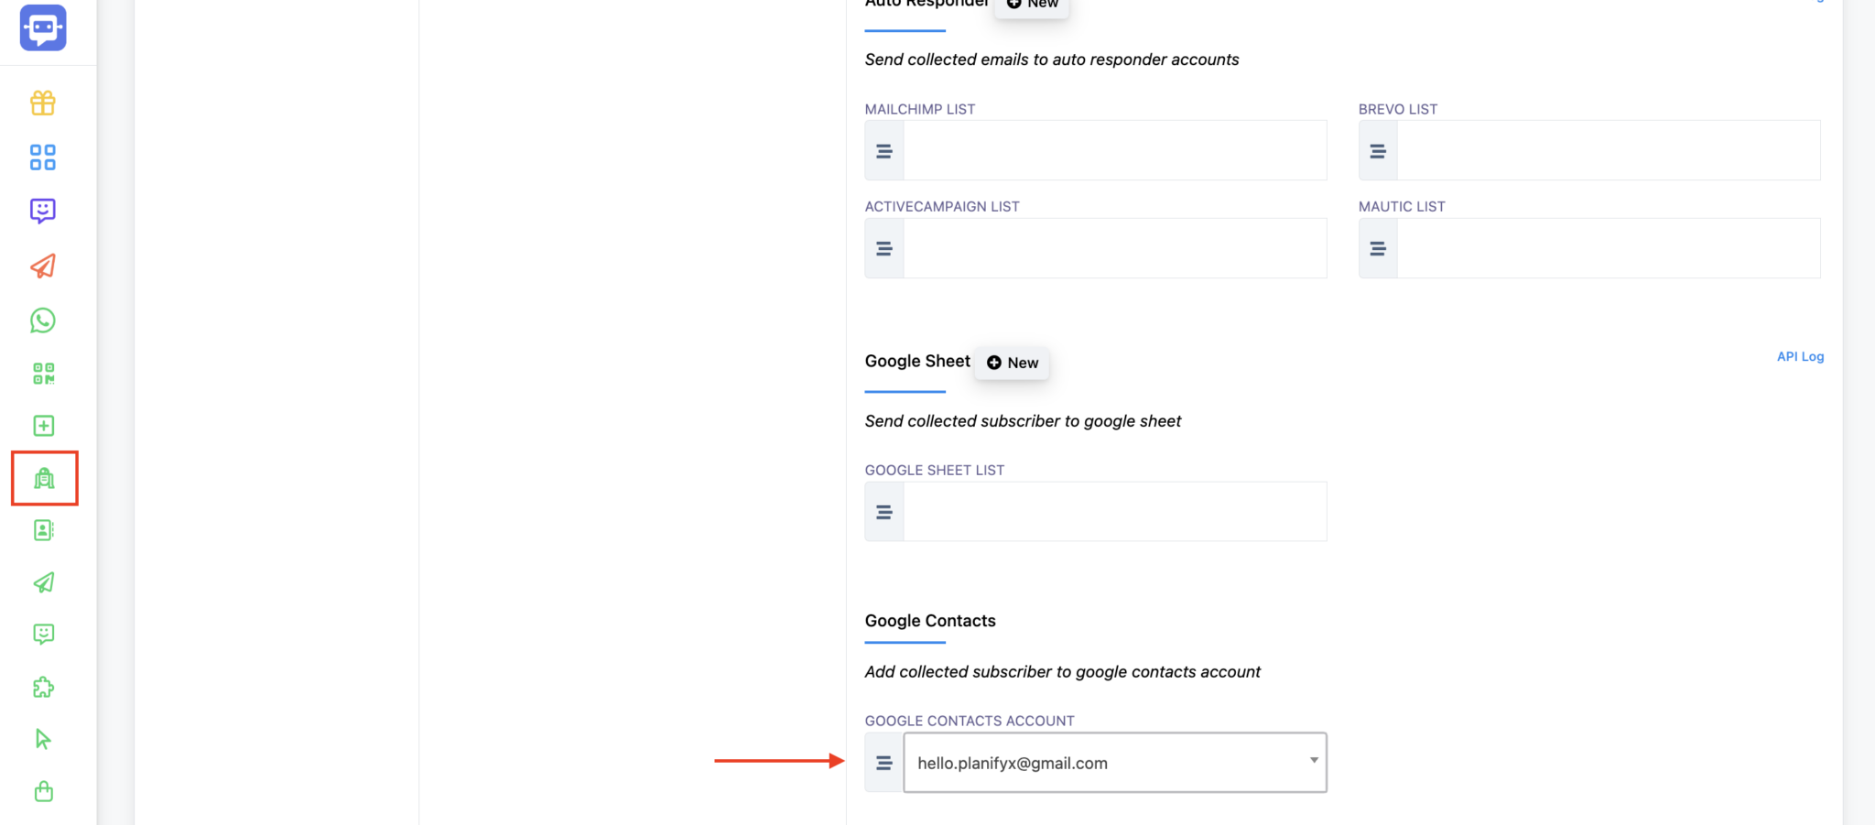Open the API Log link for Google Sheet
The image size is (1875, 825).
tap(1800, 356)
